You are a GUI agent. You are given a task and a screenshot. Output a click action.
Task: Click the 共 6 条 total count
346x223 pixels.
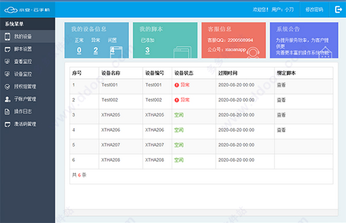[x=79, y=175]
